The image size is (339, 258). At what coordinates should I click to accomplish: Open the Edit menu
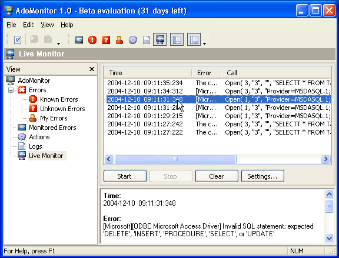28,25
